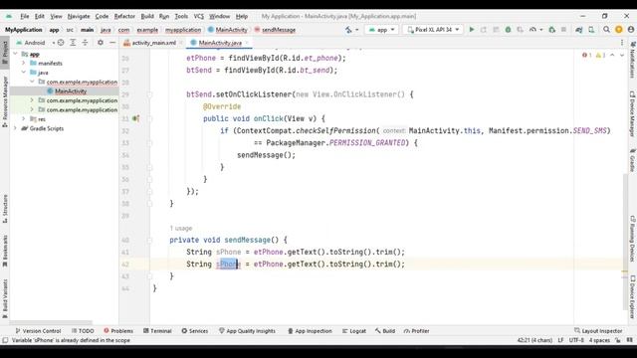Open Project panel gear settings
Viewport: 637px width, 358px height.
pos(101,43)
